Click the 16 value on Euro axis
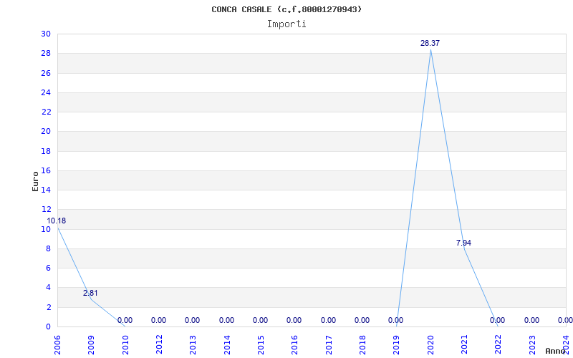Screen dimensions: 573x358 point(46,170)
